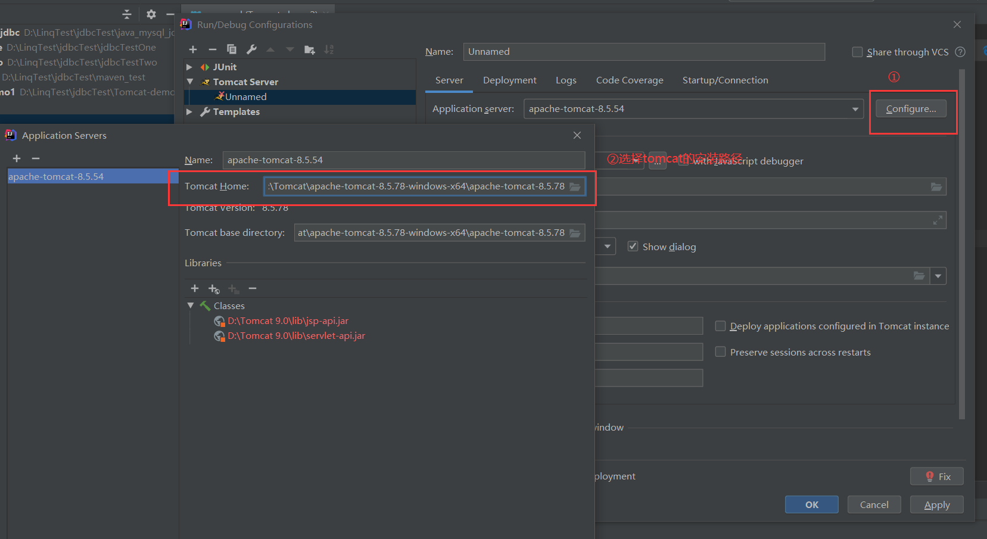Click the Run/Debug Configurations vertical scrollbar
Screen dimensions: 987x539
tap(962, 244)
